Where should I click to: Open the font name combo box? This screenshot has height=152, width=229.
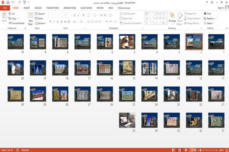point(57,15)
